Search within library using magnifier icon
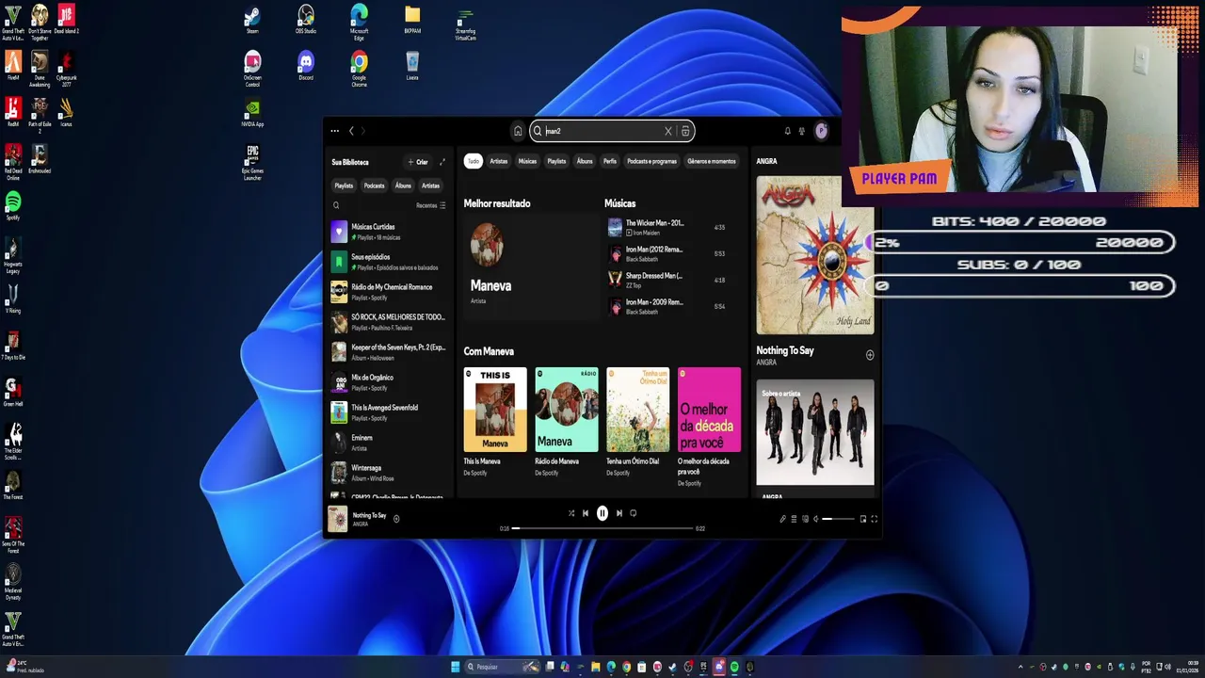Viewport: 1205px width, 678px height. point(336,205)
